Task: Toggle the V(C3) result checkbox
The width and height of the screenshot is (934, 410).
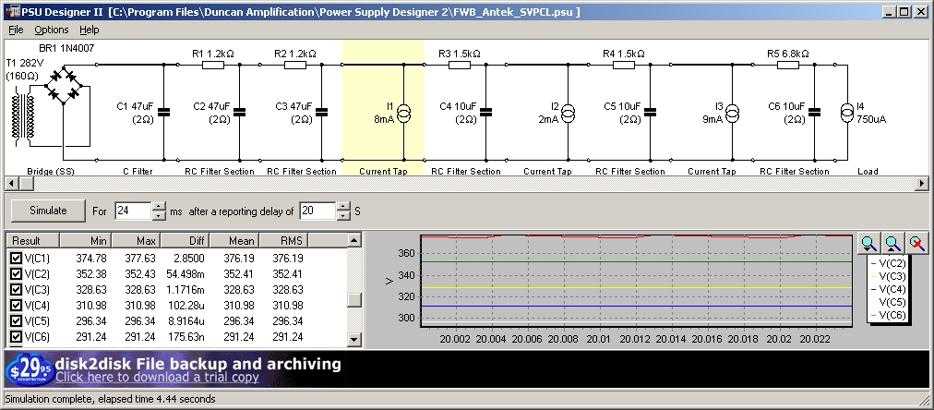Action: tap(16, 290)
